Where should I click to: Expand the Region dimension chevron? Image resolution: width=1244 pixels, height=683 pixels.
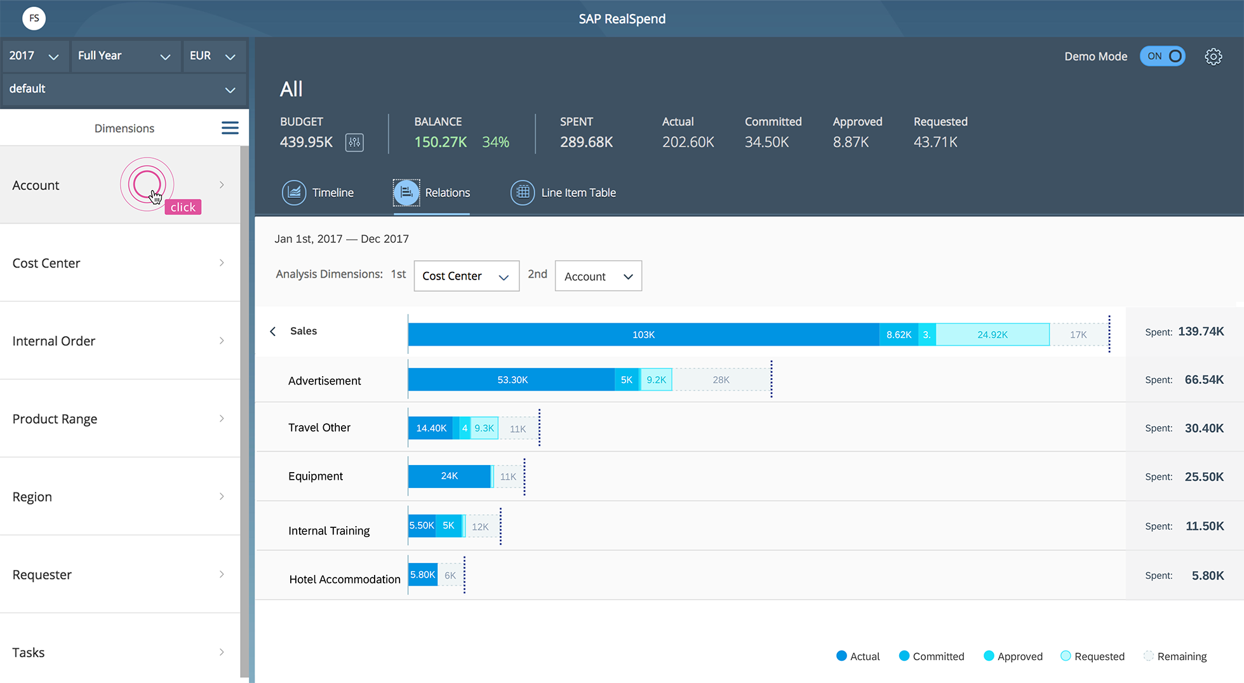222,496
